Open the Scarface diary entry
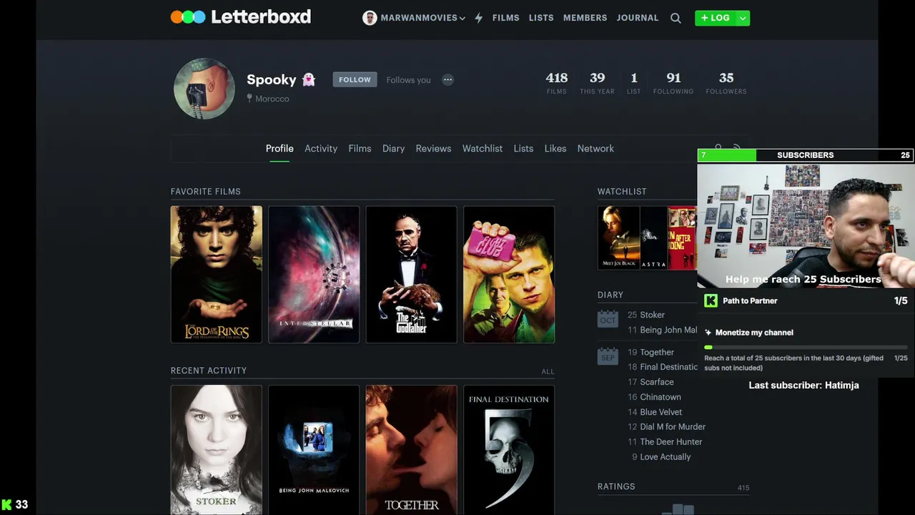This screenshot has width=915, height=515. pos(657,382)
